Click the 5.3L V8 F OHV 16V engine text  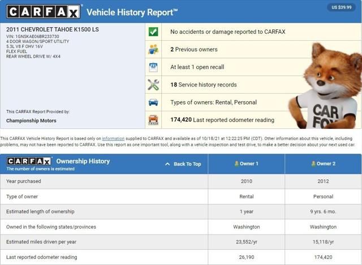(24, 46)
